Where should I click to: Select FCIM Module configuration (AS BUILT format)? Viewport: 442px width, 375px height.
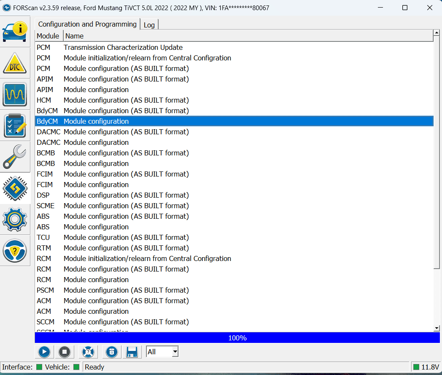coord(234,174)
